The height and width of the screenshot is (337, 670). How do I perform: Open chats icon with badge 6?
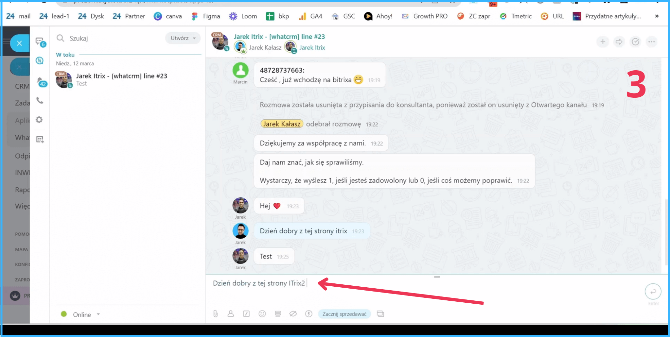(x=40, y=42)
